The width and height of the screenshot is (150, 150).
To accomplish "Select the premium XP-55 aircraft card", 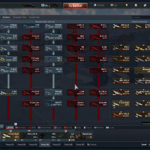I will pyautogui.click(x=121, y=59).
